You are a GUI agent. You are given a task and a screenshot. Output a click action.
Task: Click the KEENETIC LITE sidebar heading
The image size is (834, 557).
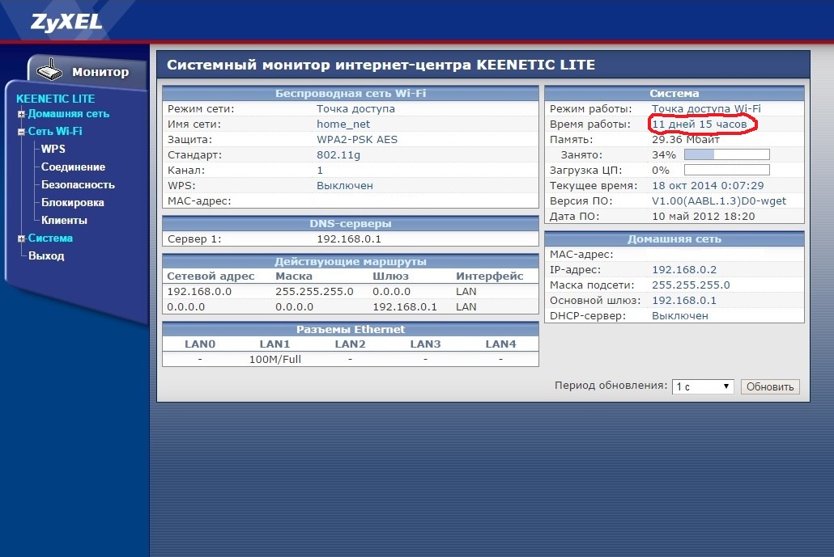pyautogui.click(x=55, y=99)
